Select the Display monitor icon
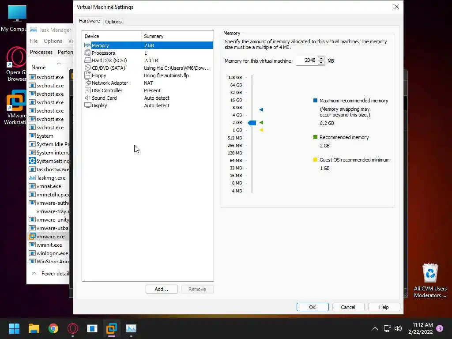 point(88,105)
